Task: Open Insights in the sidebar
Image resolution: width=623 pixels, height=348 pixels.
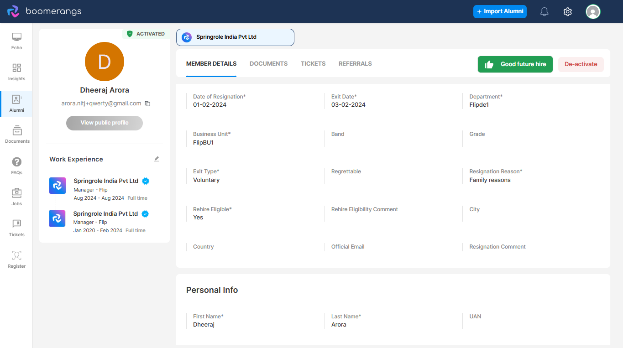Action: coord(16,72)
